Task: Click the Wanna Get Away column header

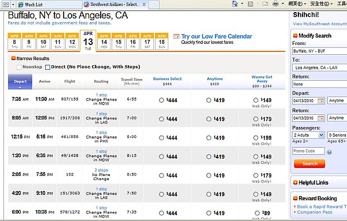Action: (x=262, y=79)
